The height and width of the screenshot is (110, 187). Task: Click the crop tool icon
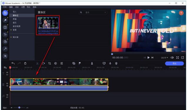click(49, 63)
